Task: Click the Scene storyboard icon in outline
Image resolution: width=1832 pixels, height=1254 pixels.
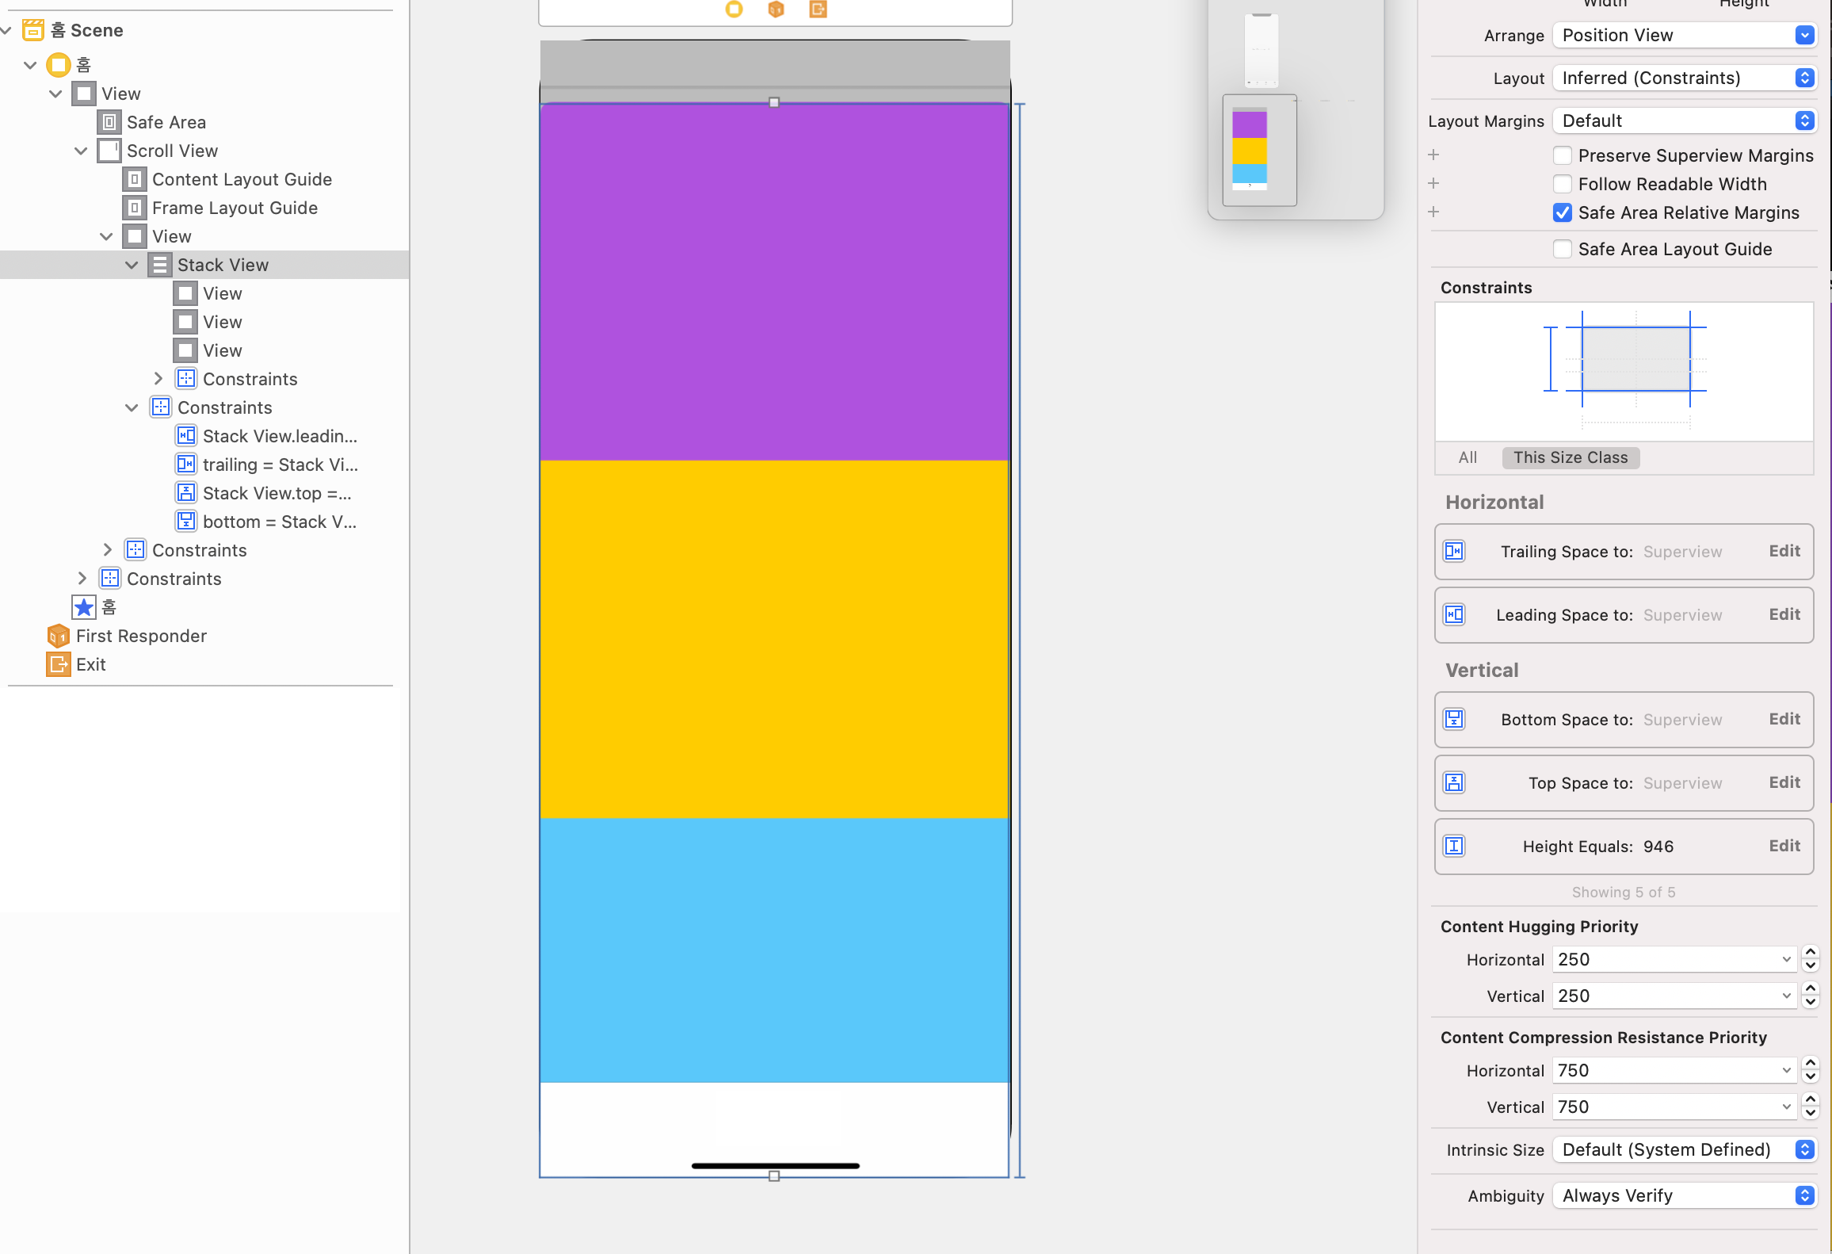Action: (x=33, y=30)
